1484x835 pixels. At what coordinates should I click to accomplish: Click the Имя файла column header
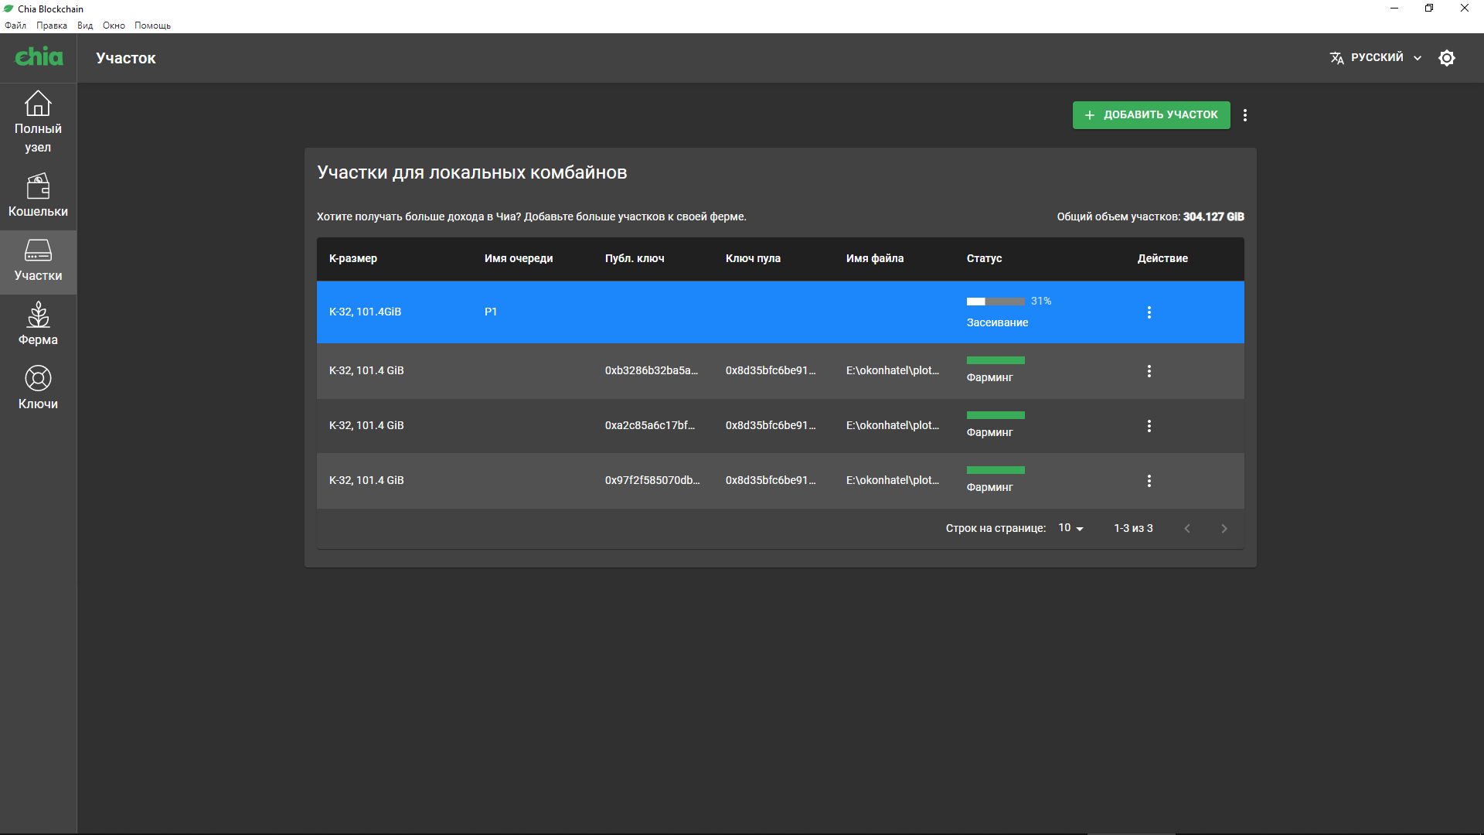(875, 259)
